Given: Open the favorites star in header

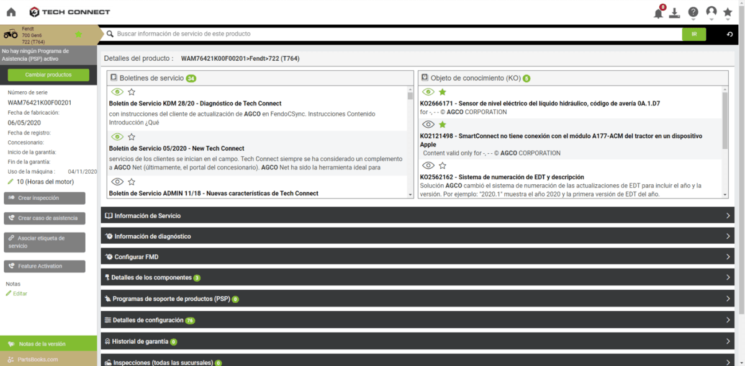Looking at the screenshot, I should tap(728, 12).
